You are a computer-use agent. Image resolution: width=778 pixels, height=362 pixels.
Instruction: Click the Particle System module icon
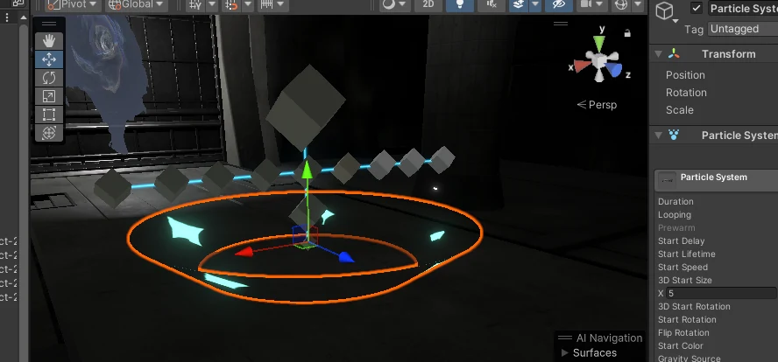click(667, 180)
